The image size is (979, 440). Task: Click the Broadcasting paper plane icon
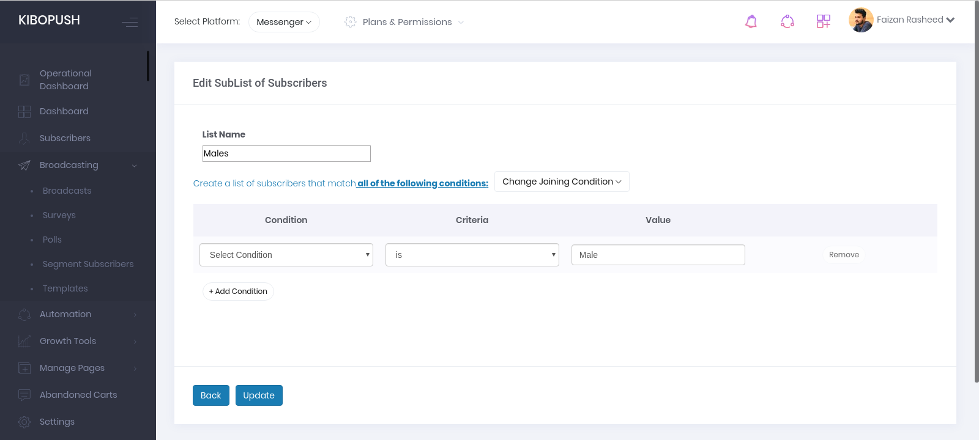pyautogui.click(x=24, y=166)
